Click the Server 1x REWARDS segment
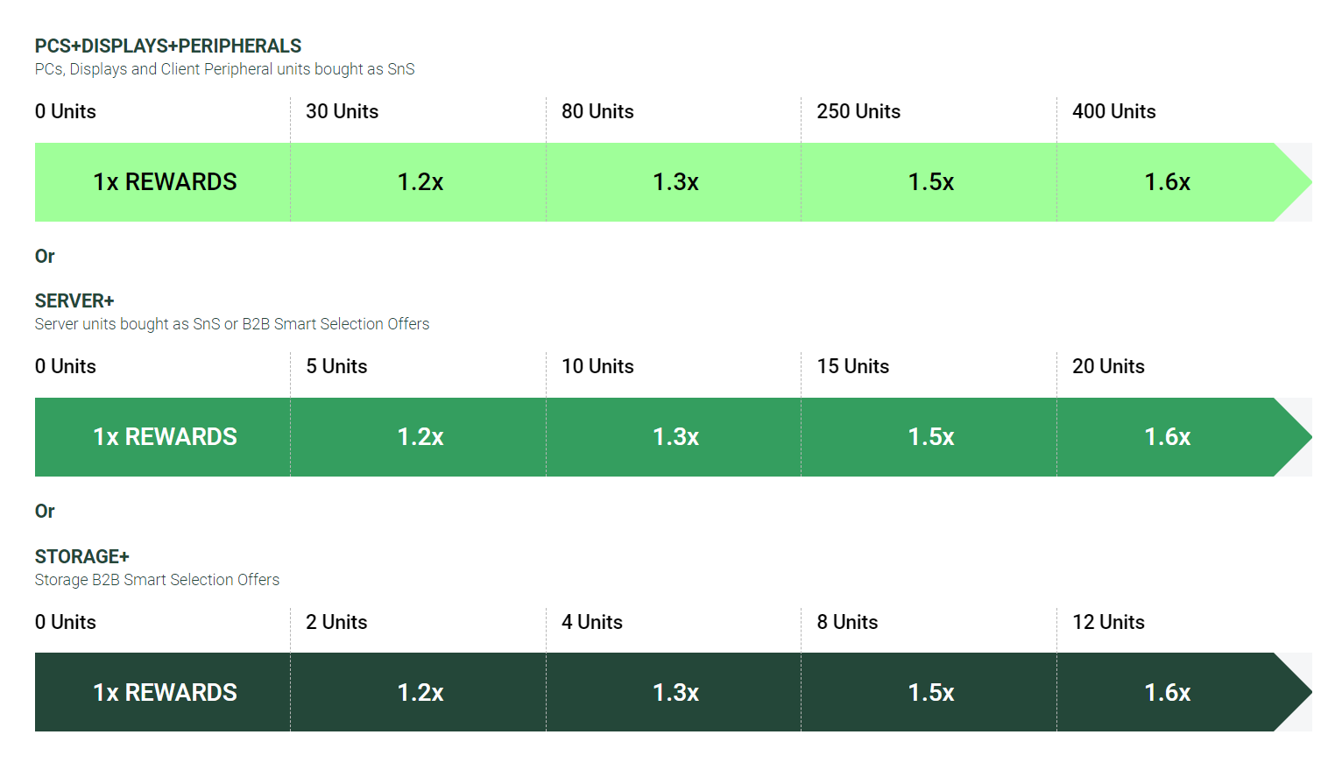Screen dimensions: 1335x763 (x=165, y=437)
